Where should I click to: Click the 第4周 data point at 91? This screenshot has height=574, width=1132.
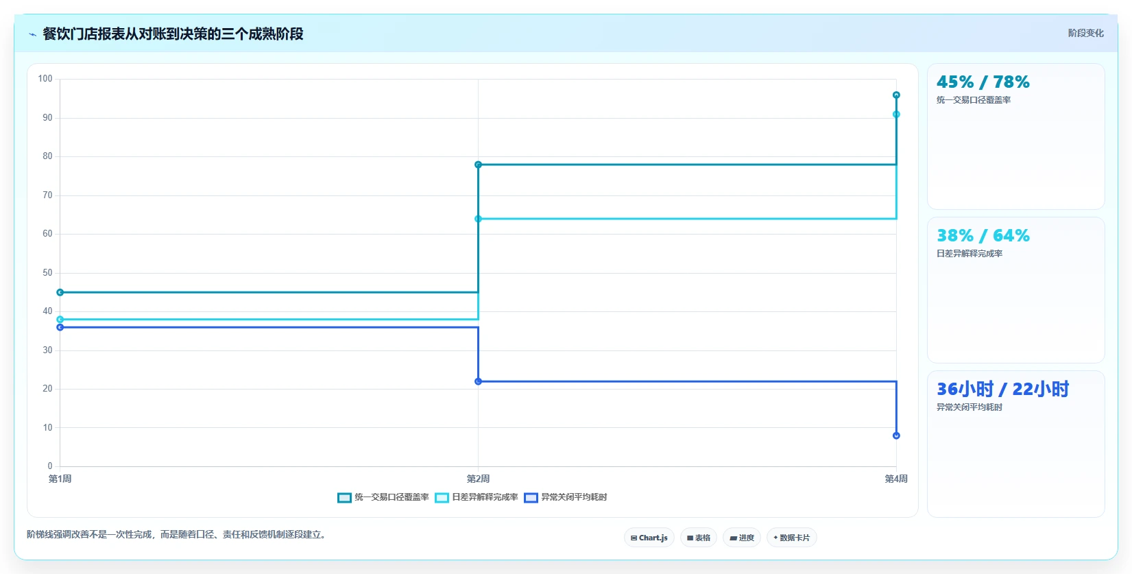(x=896, y=115)
